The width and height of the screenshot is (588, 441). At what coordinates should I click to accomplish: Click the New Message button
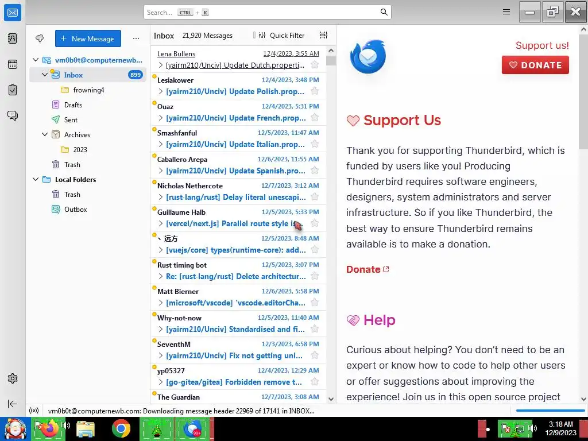(x=88, y=38)
